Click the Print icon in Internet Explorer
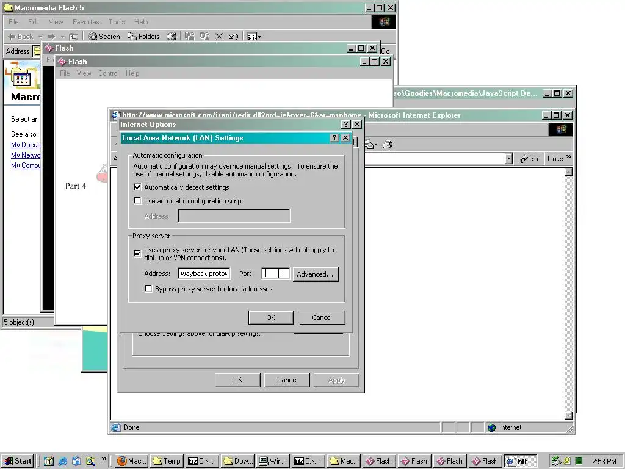625x469 pixels. [388, 144]
